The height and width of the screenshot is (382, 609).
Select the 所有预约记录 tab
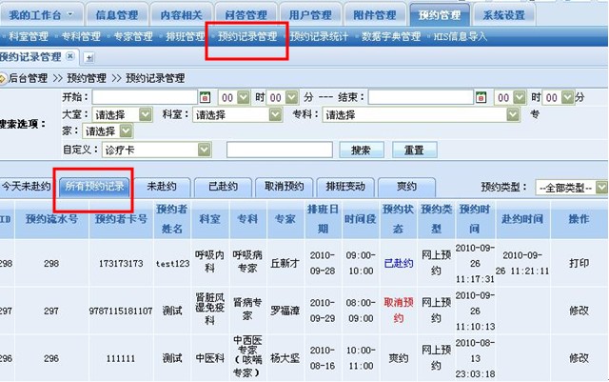tap(95, 187)
